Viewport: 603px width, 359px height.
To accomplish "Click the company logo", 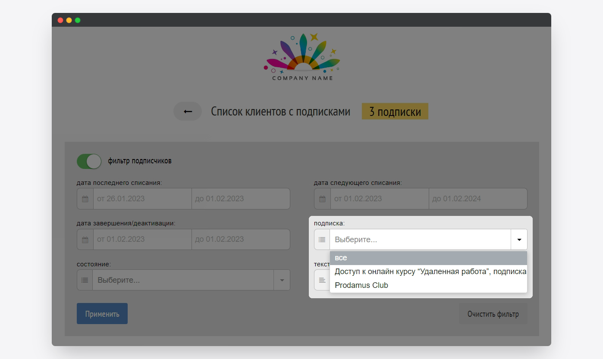I will click(302, 57).
